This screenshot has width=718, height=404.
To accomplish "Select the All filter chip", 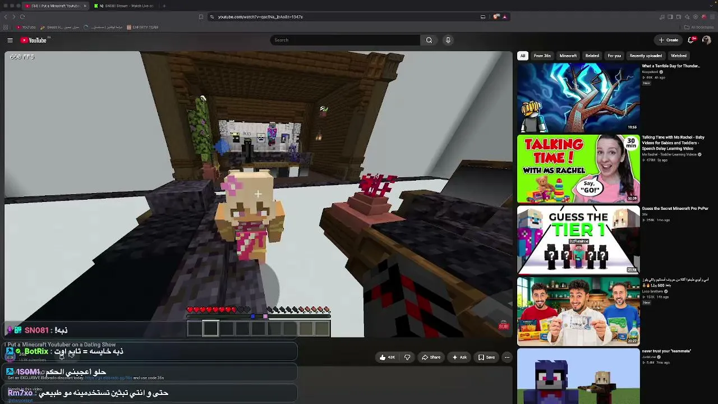I will pyautogui.click(x=523, y=56).
